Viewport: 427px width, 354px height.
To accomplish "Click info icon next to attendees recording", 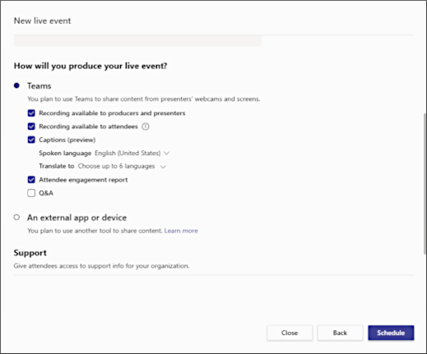I will (146, 126).
